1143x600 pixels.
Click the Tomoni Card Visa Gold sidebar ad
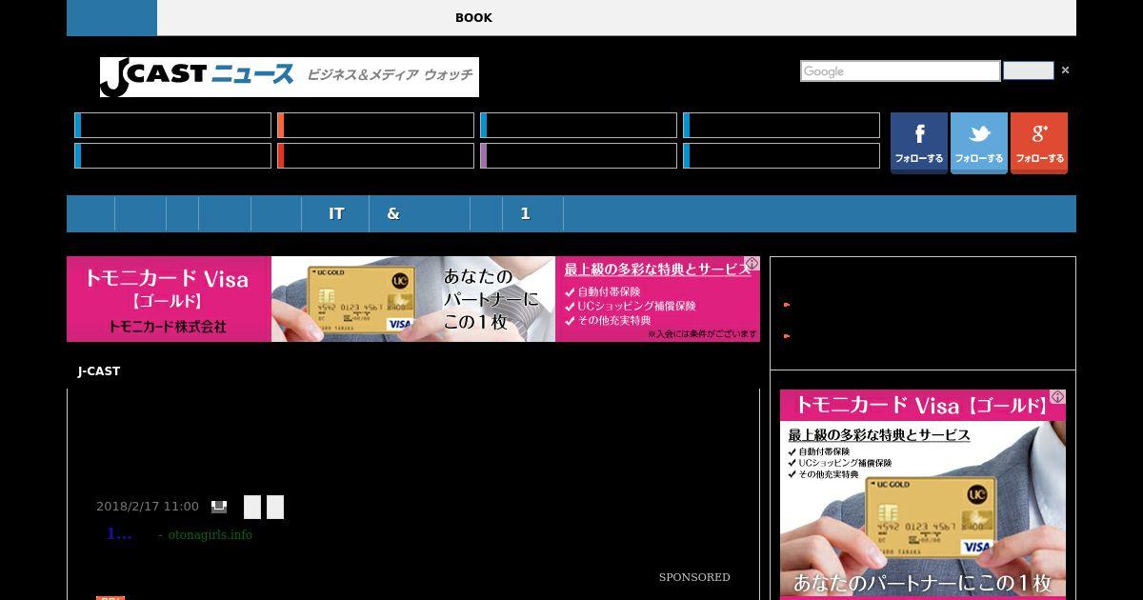click(923, 494)
